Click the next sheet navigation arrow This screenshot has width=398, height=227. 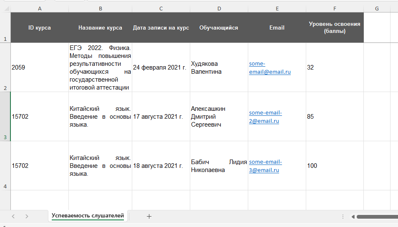27,216
